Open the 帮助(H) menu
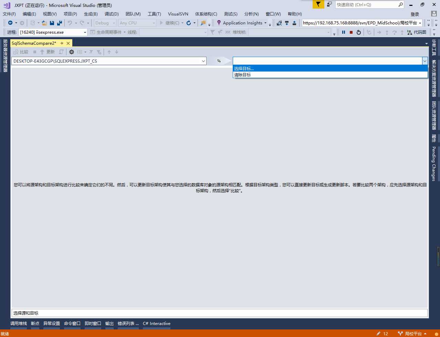The width and height of the screenshot is (440, 337). (x=295, y=14)
